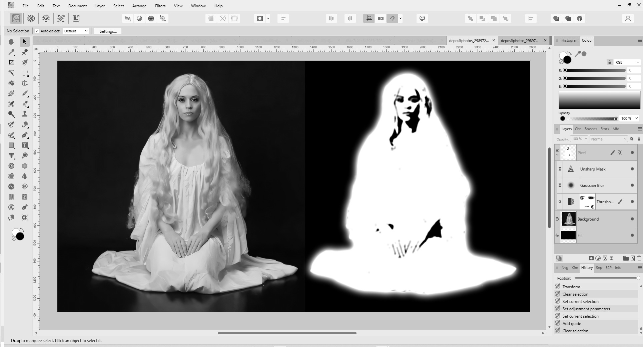Hide the Background layer
The width and height of the screenshot is (643, 347).
[632, 219]
